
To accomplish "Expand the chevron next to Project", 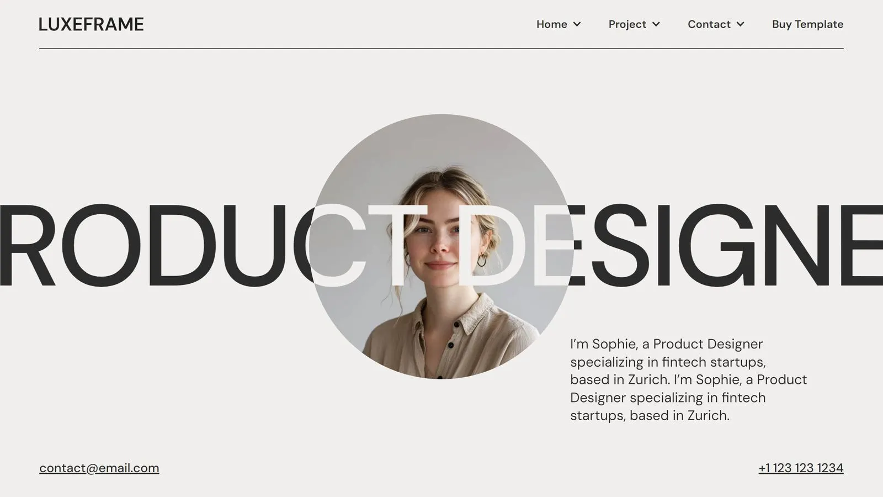I will [x=656, y=24].
